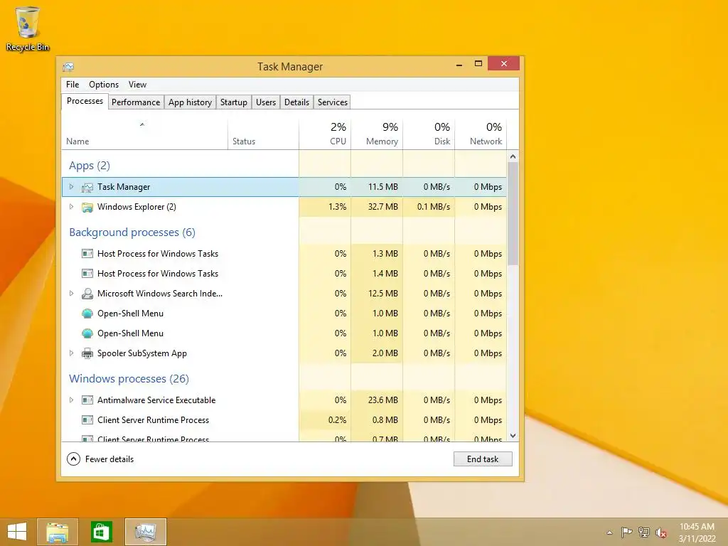
Task: Click the scrollbar up arrow
Action: (513, 157)
